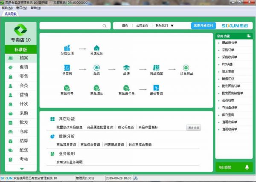Select 仓库 in the left sidebar

click(x=21, y=131)
